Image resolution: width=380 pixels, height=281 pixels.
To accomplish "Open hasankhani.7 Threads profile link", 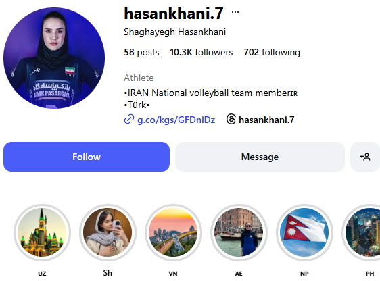I will pos(266,120).
